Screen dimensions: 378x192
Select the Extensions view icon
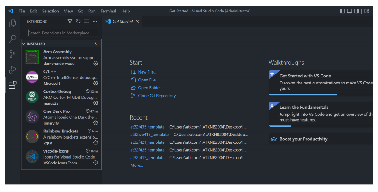tap(12, 85)
